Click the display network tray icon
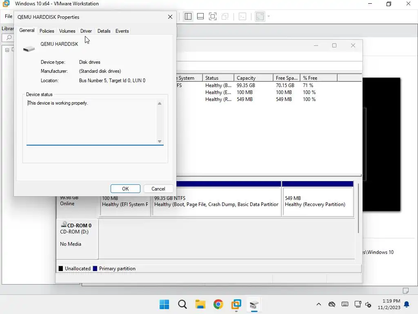This screenshot has height=314, width=418. click(x=358, y=304)
